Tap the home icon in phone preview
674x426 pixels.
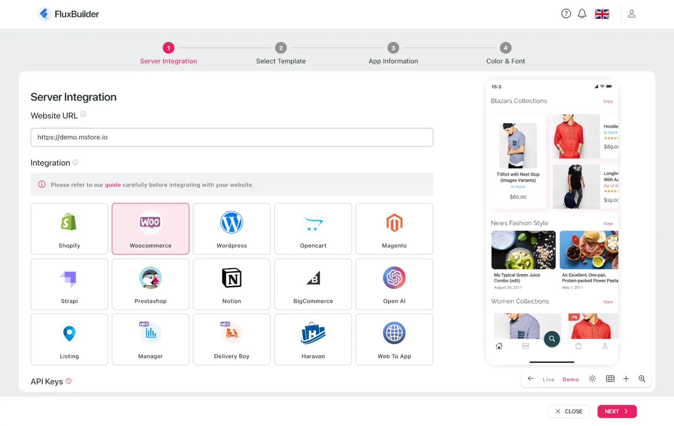pyautogui.click(x=499, y=346)
